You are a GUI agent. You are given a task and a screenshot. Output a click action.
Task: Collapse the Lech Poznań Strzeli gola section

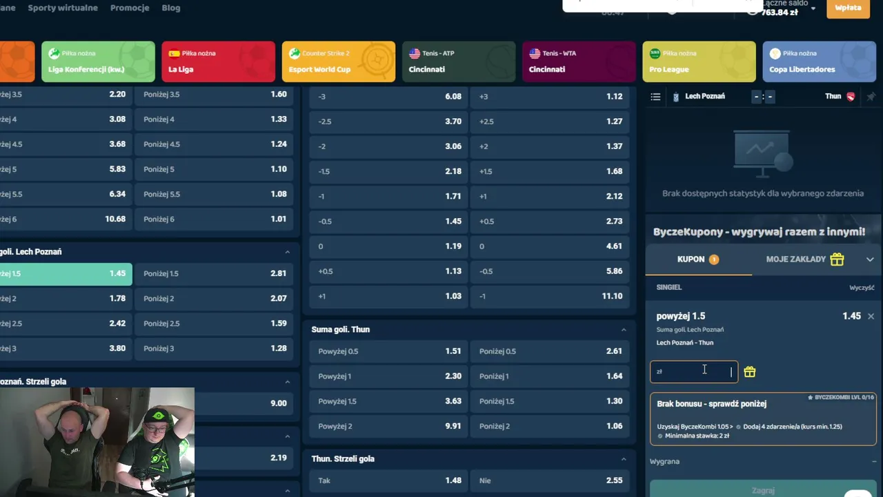coord(288,382)
